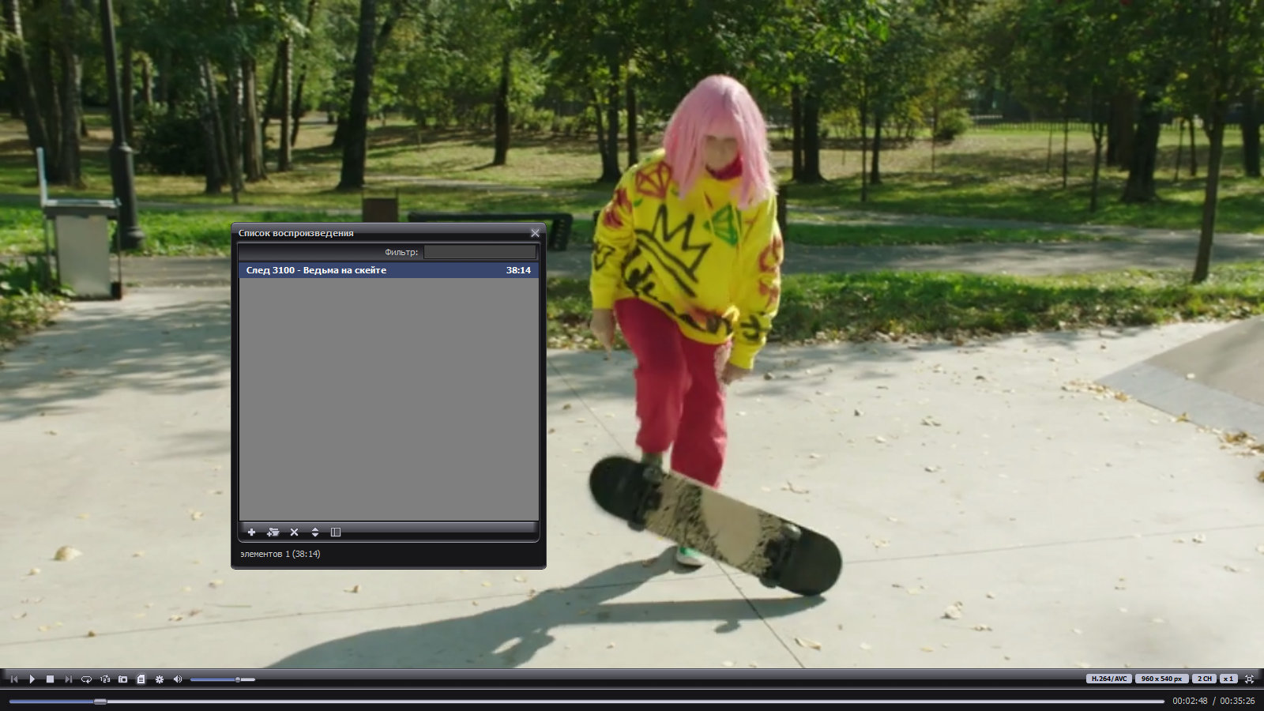Click the 2 CH audio channels badge
This screenshot has height=711, width=1264.
tap(1204, 679)
